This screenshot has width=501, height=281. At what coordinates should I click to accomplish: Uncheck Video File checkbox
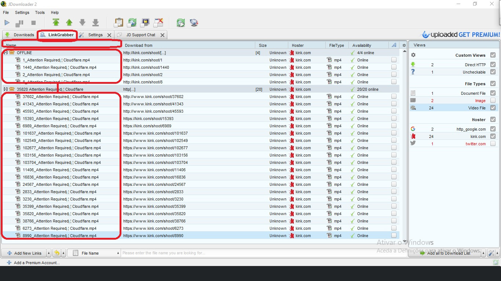493,108
